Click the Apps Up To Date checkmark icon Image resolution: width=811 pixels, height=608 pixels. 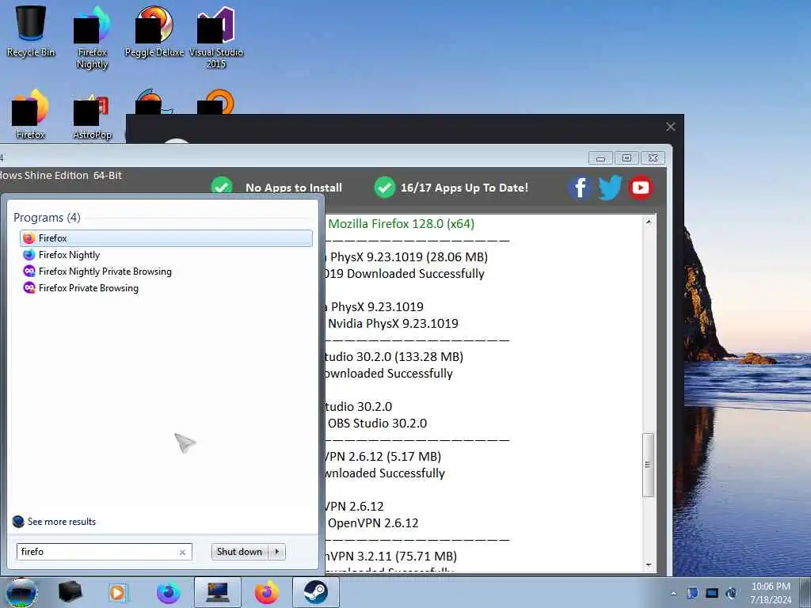pyautogui.click(x=384, y=187)
